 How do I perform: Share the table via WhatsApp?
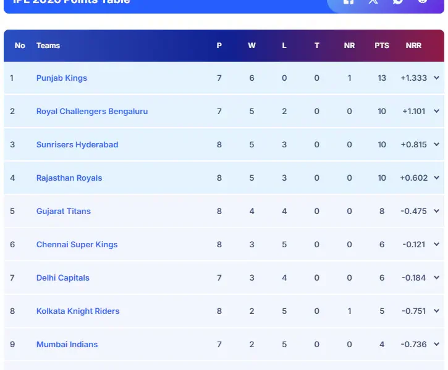pyautogui.click(x=398, y=2)
